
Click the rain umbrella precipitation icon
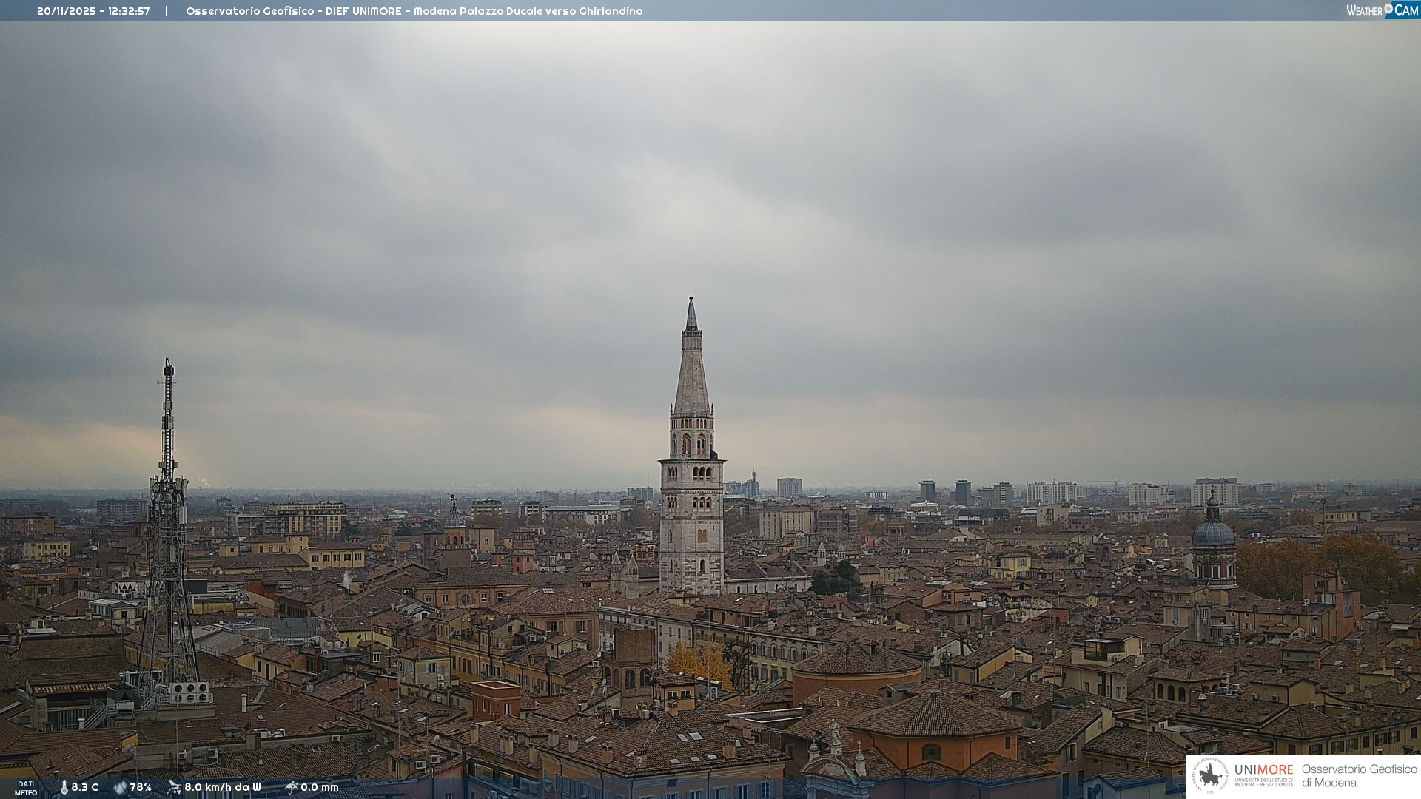[291, 787]
